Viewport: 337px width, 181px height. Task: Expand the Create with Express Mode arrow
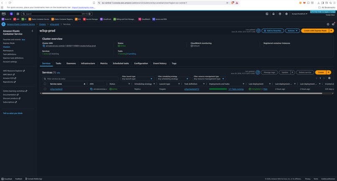pos(332,31)
